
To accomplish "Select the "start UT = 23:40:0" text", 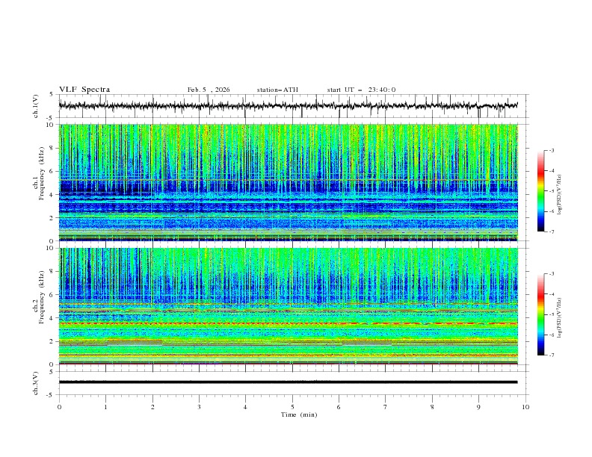I will (x=361, y=90).
